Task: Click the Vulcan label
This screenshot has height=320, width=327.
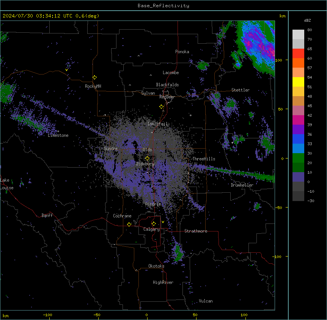Action: [206, 301]
